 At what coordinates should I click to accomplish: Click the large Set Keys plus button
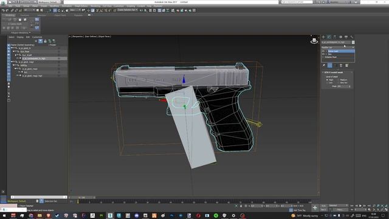315,207
